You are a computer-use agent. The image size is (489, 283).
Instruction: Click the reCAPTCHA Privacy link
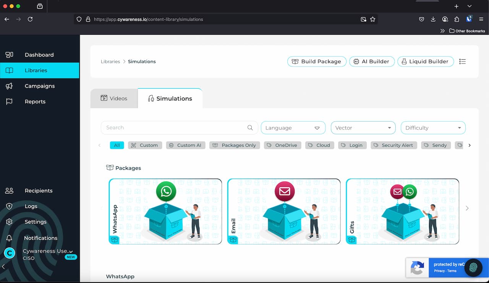[x=439, y=271]
